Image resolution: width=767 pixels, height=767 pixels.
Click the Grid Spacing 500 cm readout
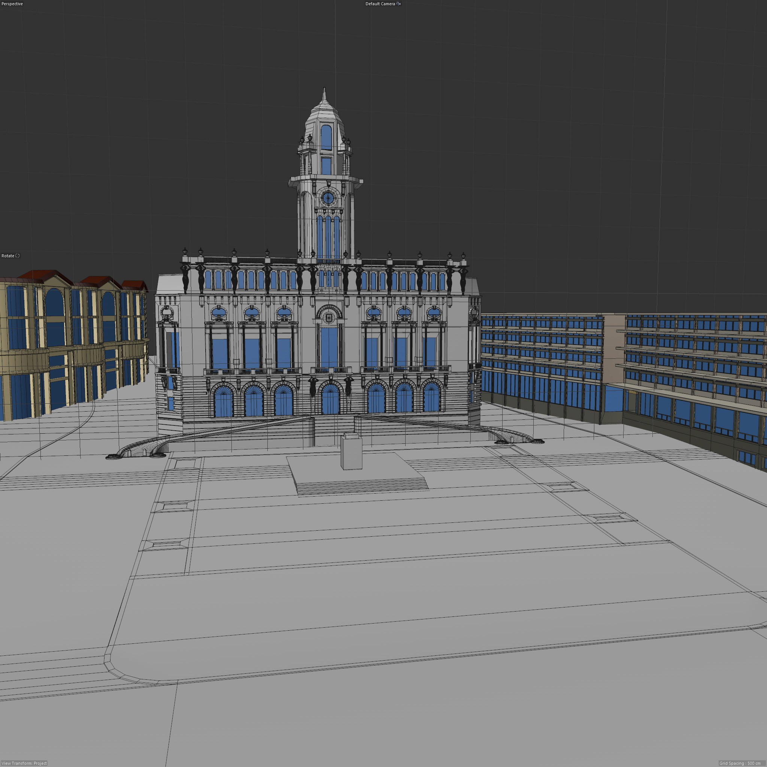pyautogui.click(x=740, y=763)
